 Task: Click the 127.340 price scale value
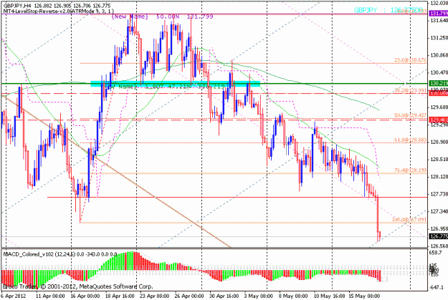[439, 211]
